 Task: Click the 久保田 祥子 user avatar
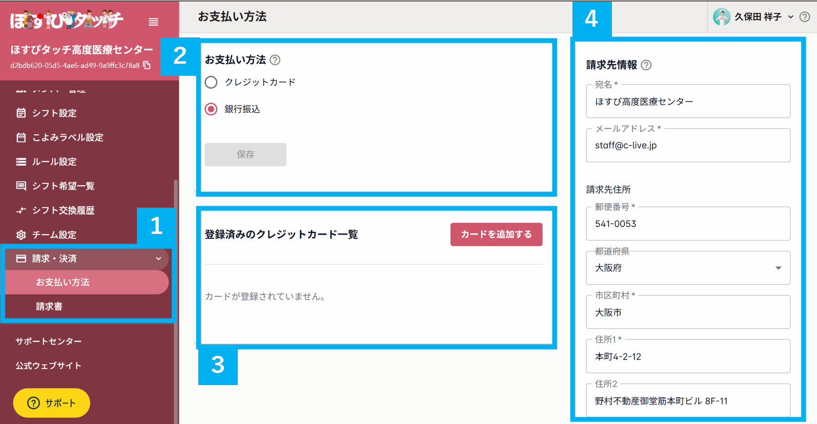(x=722, y=17)
